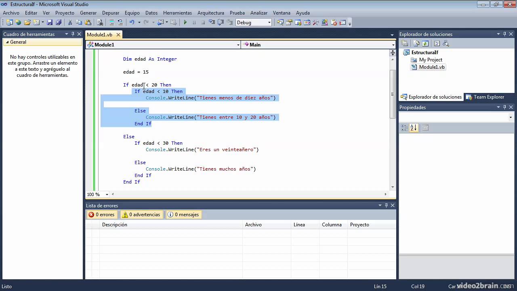Click the code editor vertical scrollbar thumb
Image resolution: width=517 pixels, height=291 pixels.
click(392, 94)
